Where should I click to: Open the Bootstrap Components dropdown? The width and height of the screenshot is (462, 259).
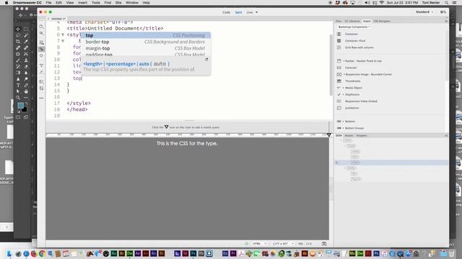click(354, 27)
